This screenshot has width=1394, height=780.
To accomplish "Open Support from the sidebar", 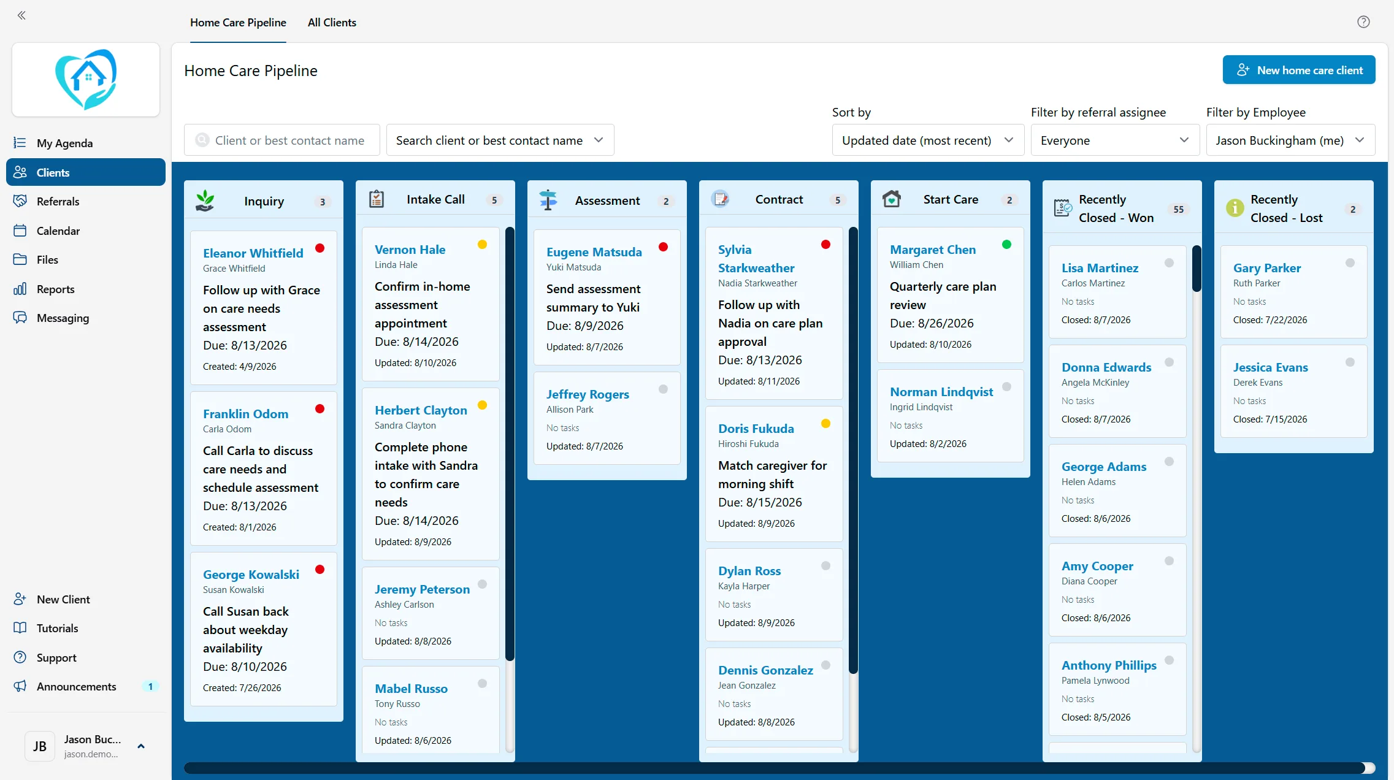I will tap(86, 657).
